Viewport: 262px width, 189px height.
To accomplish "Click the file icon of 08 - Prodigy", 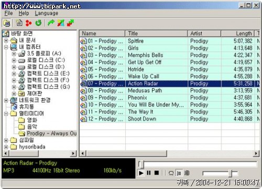I will pos(83,91).
